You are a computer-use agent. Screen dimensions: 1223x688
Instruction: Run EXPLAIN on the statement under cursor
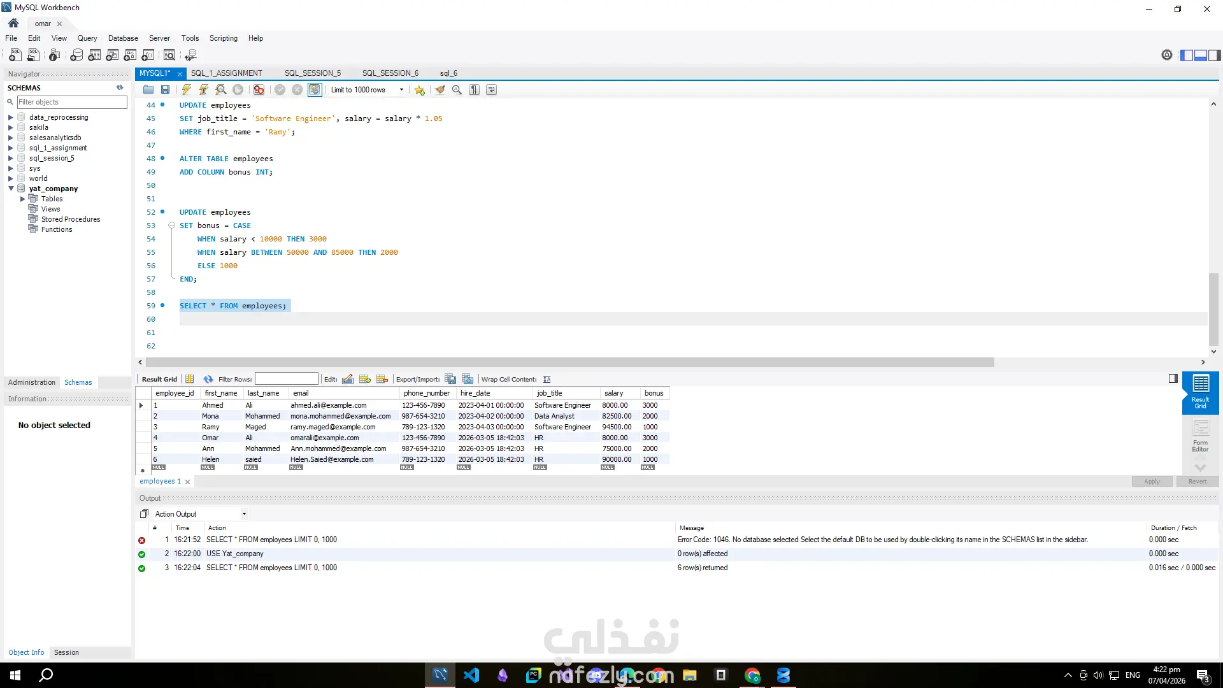[221, 90]
